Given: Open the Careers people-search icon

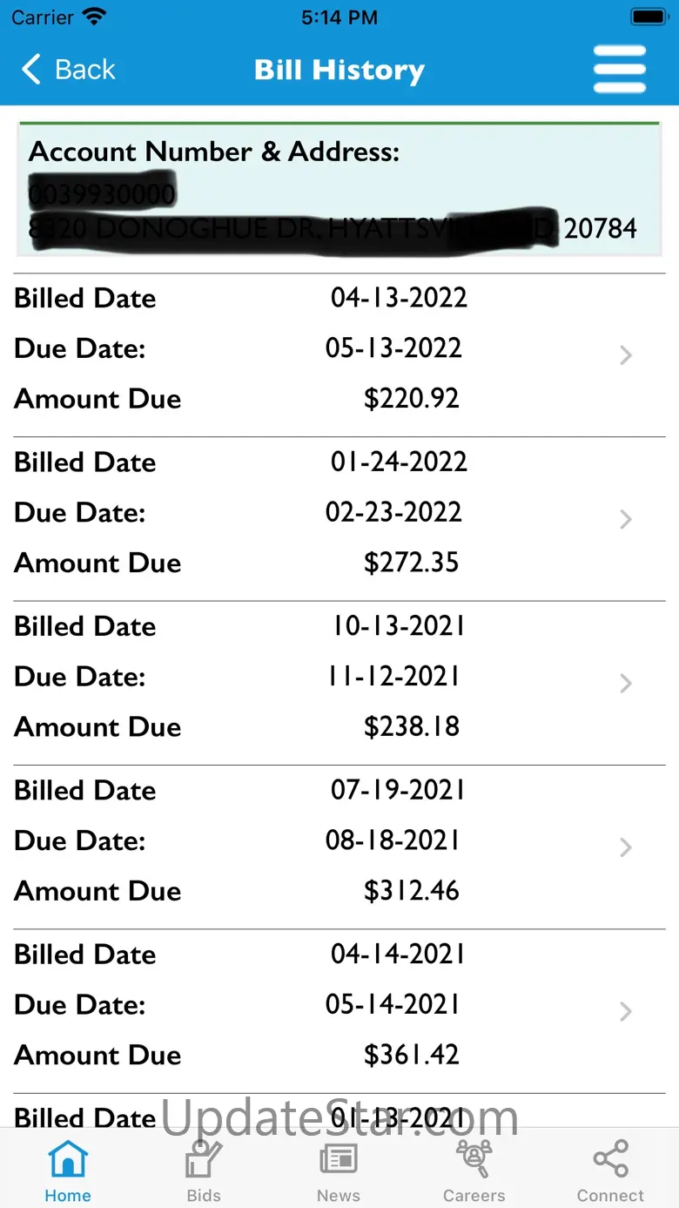Looking at the screenshot, I should pos(474,1159).
